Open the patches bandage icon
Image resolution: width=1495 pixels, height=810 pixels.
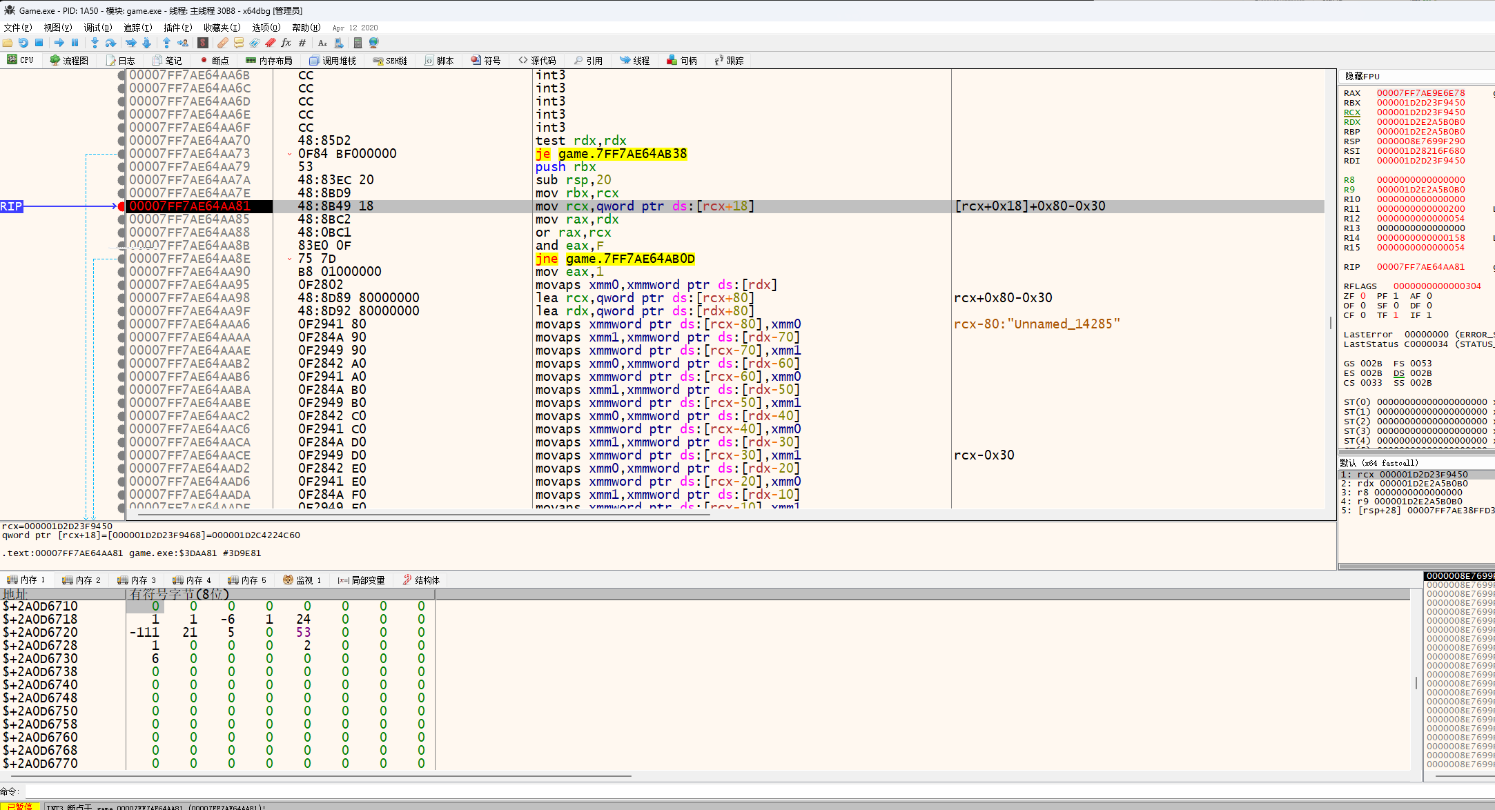click(x=222, y=43)
